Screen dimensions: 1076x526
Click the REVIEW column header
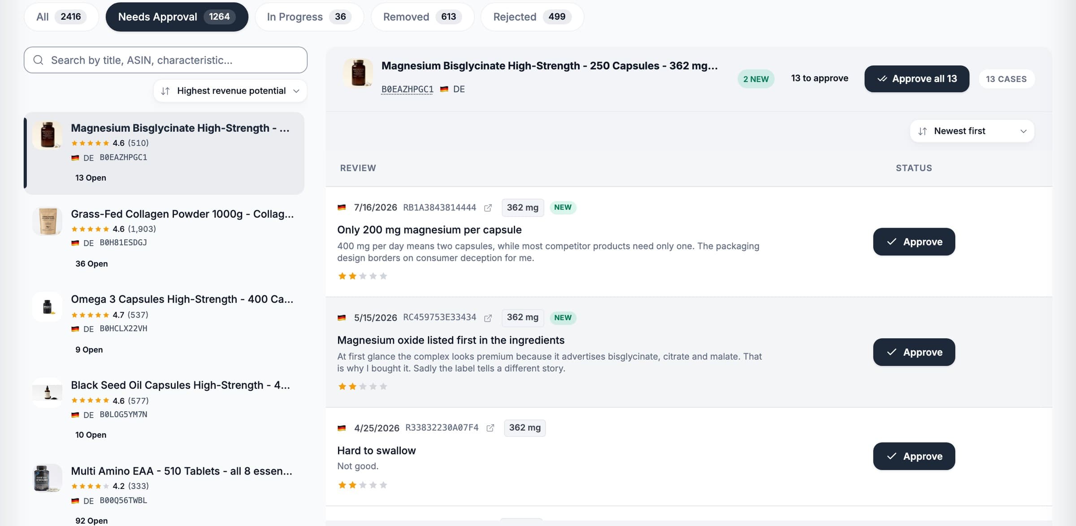pos(358,168)
